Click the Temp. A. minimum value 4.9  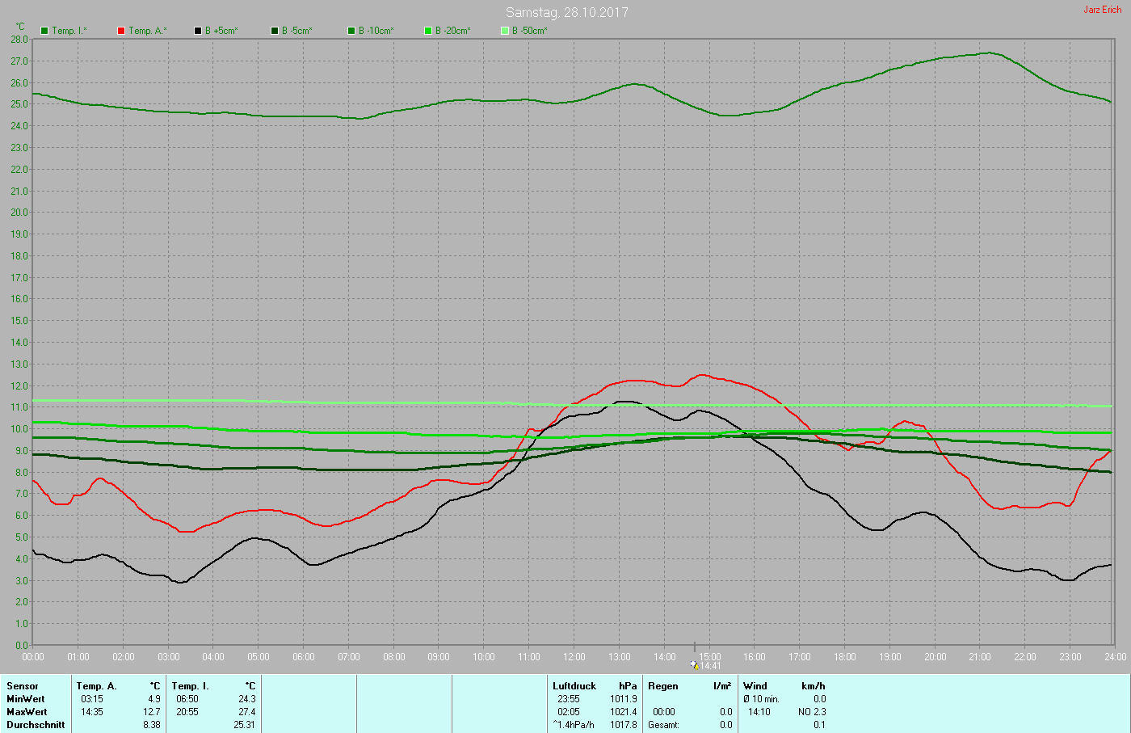153,699
